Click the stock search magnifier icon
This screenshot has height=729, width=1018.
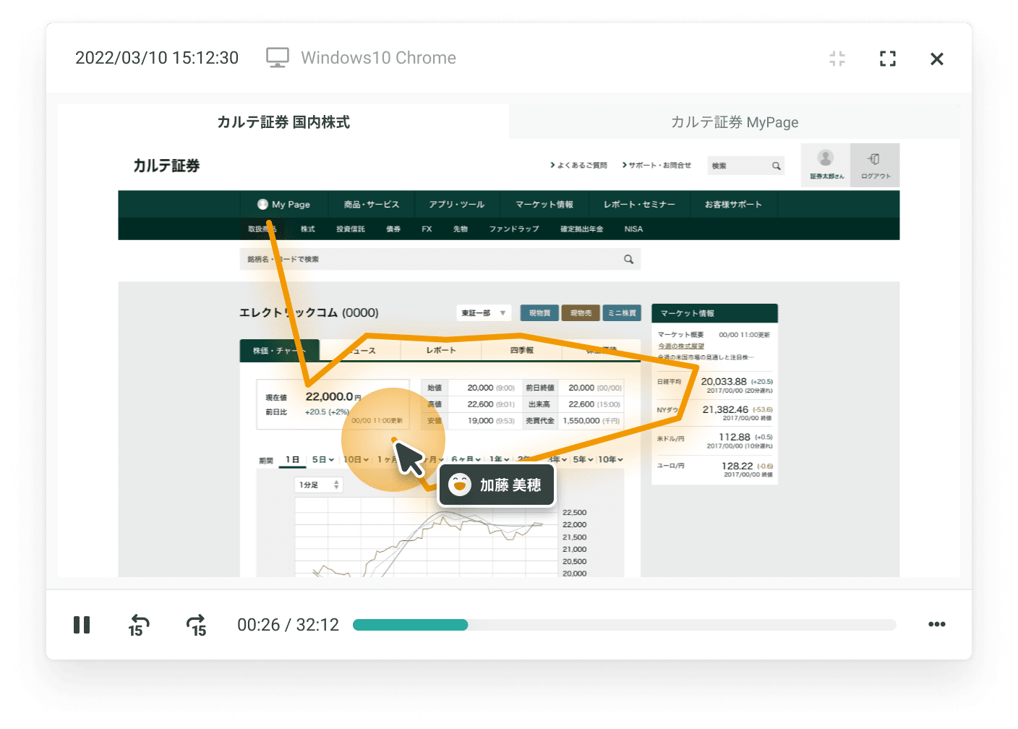(628, 259)
